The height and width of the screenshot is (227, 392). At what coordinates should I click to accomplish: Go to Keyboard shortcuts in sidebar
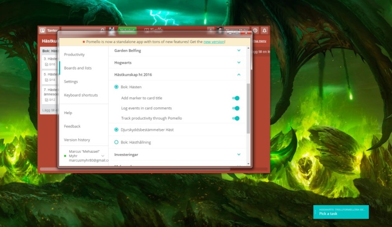(81, 95)
